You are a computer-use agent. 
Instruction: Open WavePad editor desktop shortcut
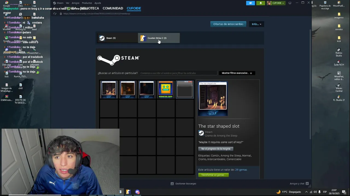[x=339, y=76]
